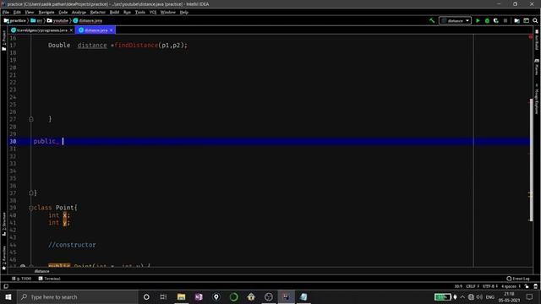
Task: Close the distance.java tab
Action: tap(111, 30)
